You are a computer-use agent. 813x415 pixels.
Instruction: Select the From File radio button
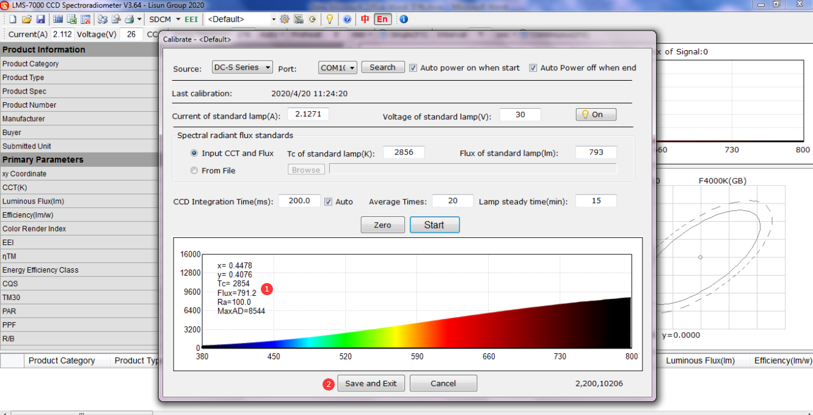[194, 171]
